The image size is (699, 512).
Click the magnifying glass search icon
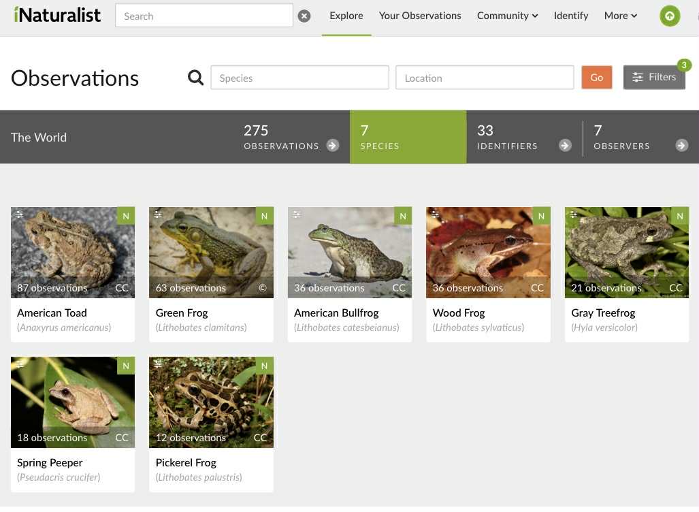pyautogui.click(x=195, y=78)
